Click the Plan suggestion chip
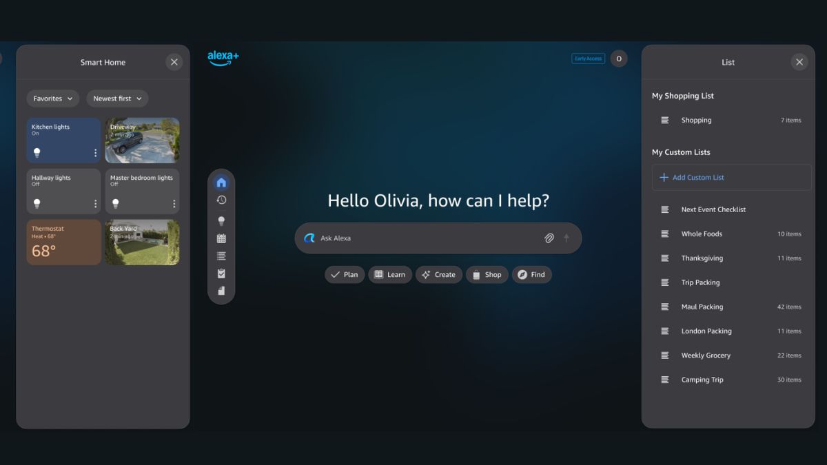Viewport: 827px width, 465px height. click(x=345, y=275)
